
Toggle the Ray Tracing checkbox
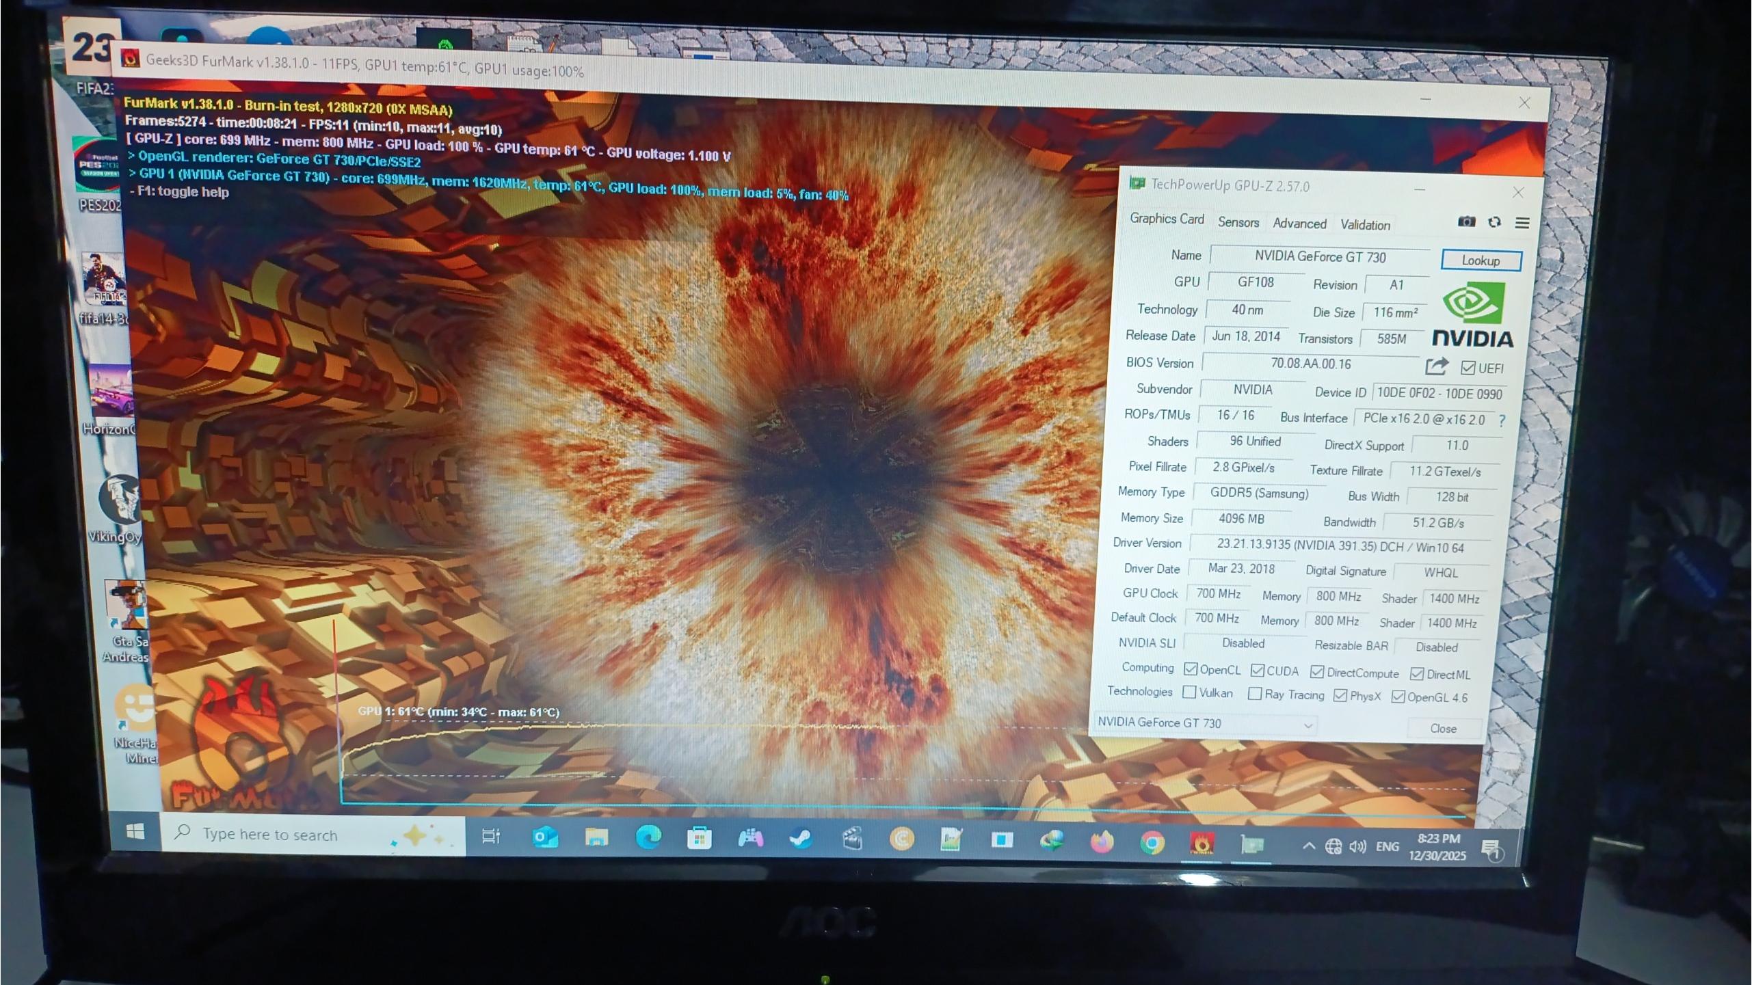[1255, 694]
